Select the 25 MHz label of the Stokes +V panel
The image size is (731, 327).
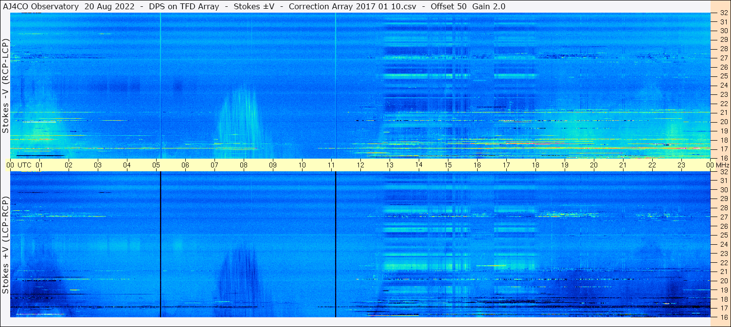[724, 236]
